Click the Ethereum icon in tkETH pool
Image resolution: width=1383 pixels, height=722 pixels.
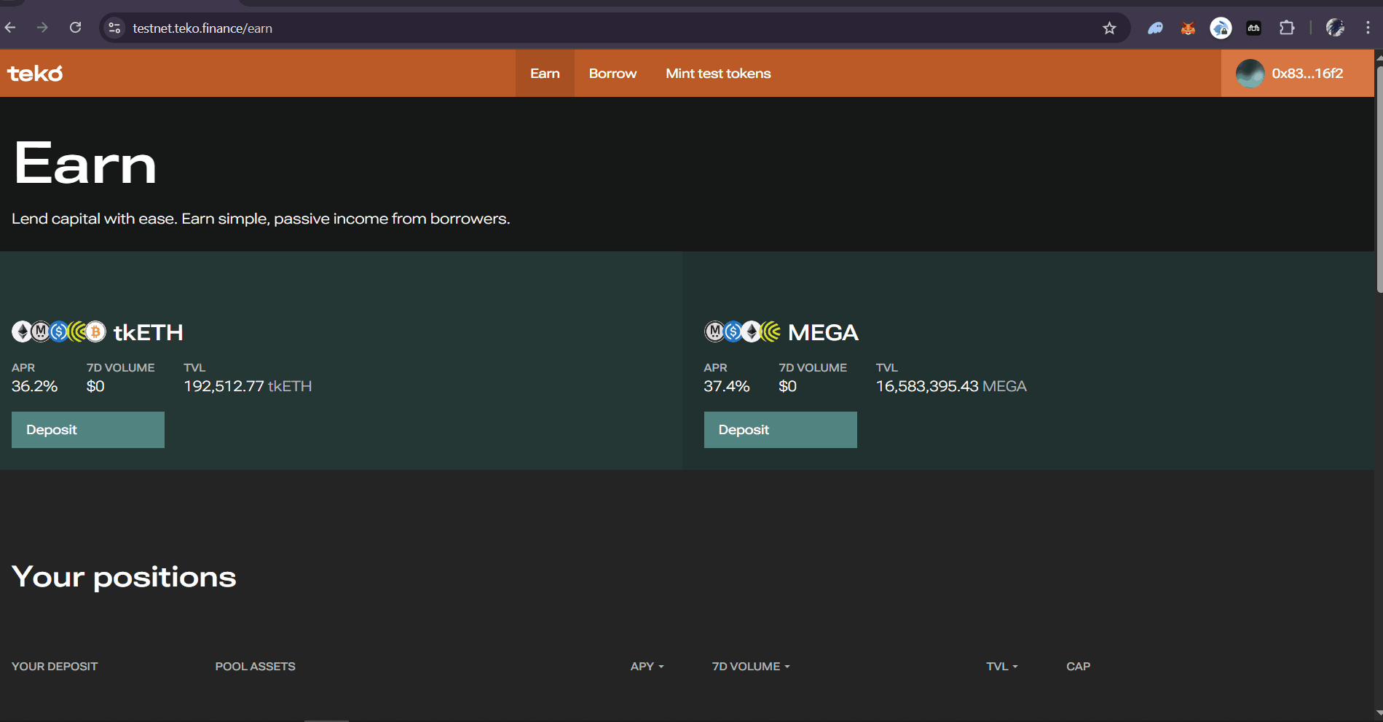coord(22,331)
